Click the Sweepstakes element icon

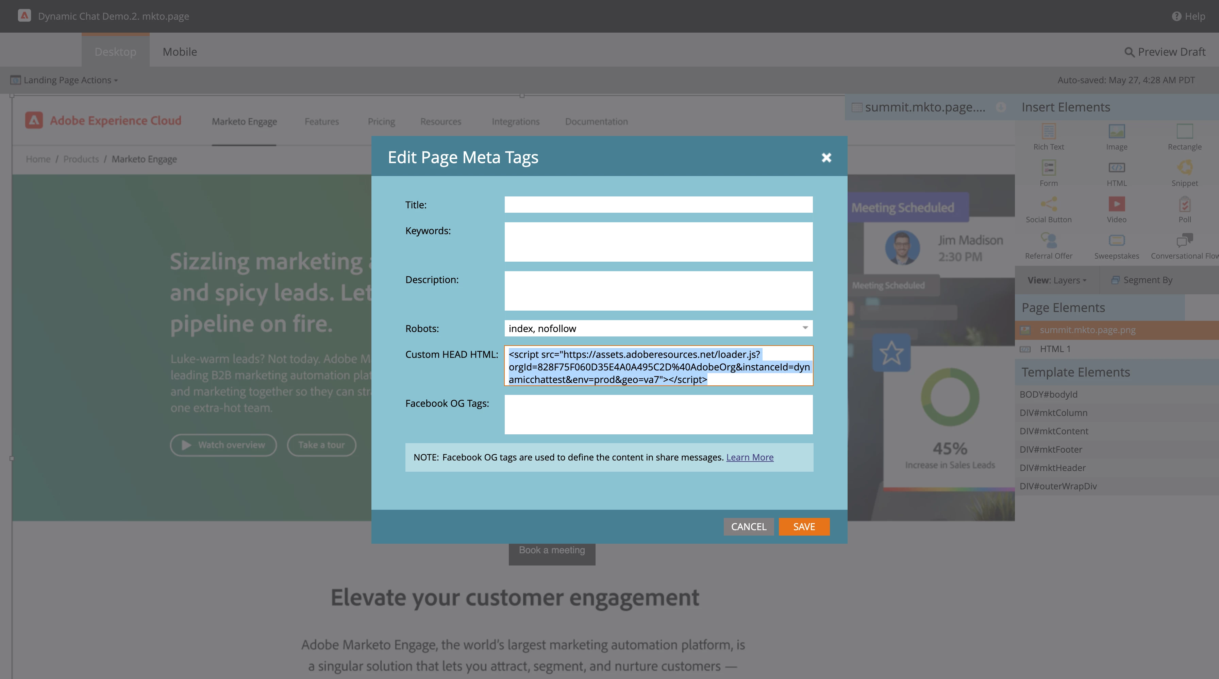click(1116, 241)
